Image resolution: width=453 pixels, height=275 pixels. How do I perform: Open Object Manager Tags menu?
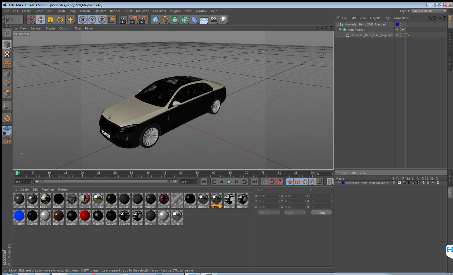tap(387, 18)
